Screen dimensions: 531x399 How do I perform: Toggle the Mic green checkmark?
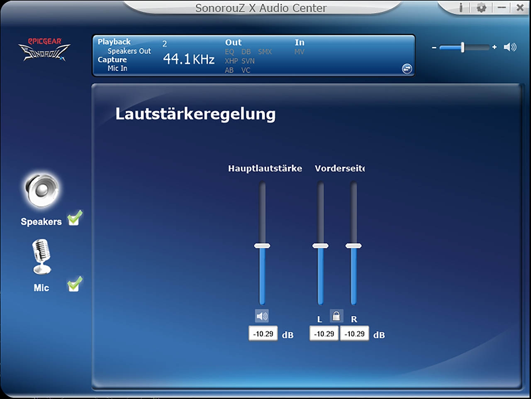click(75, 284)
